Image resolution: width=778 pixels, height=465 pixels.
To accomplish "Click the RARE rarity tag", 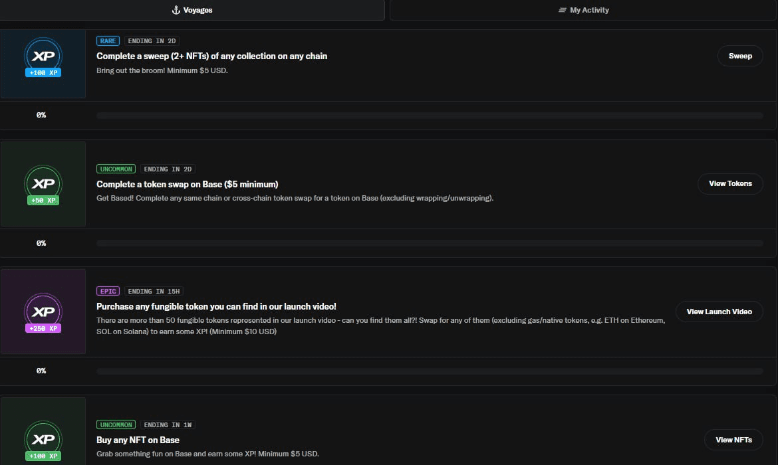I will (x=108, y=41).
